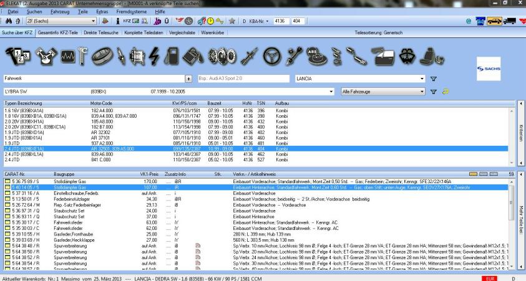Open the Alle Fahrzeuge dropdown
This screenshot has height=281, width=526.
coord(422,92)
